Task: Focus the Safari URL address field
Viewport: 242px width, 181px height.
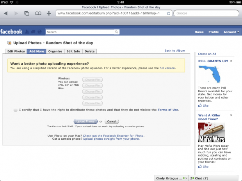Action: pos(114,13)
